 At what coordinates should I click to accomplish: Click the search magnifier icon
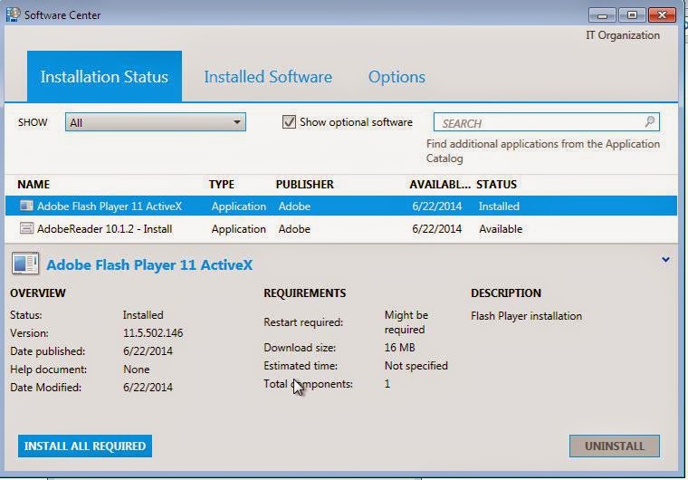tap(650, 121)
